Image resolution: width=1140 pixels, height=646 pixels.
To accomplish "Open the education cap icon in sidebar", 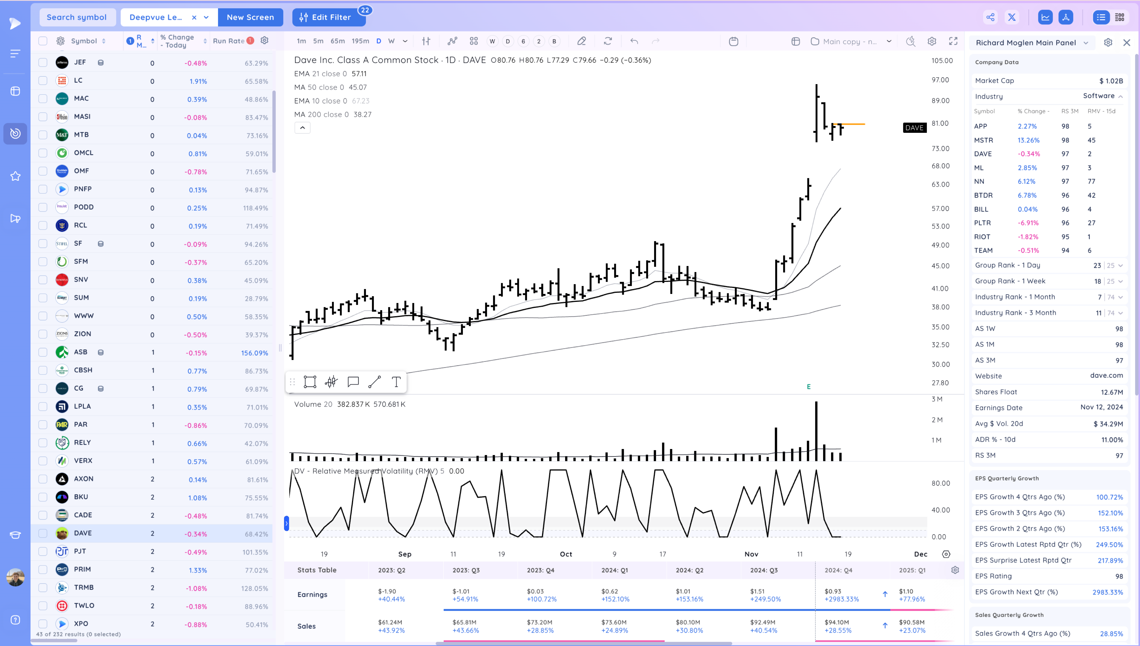I will pyautogui.click(x=15, y=535).
